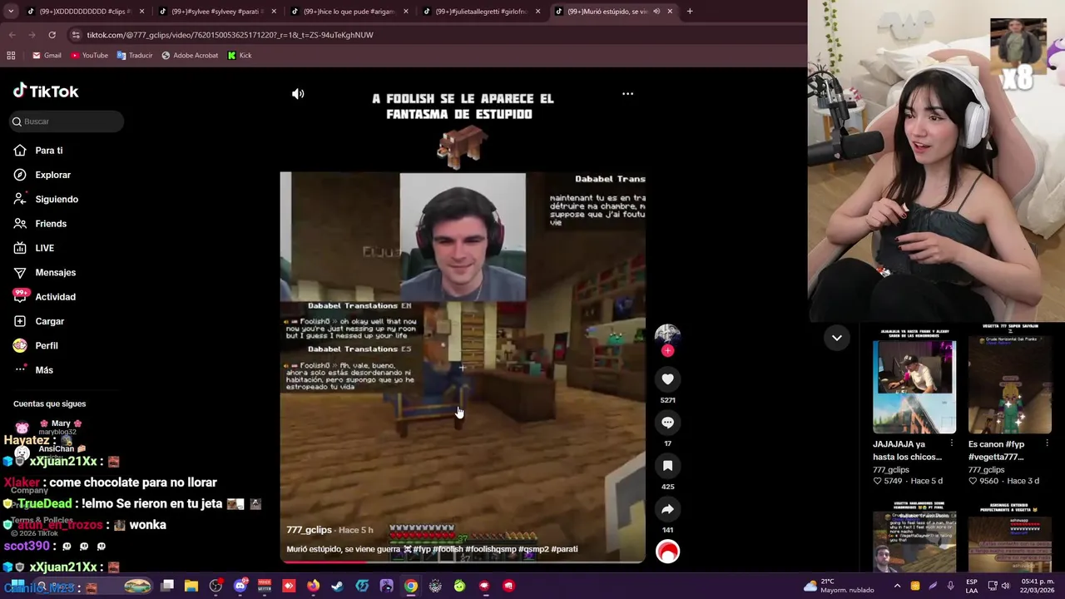Open the three-dot video options menu

tap(627, 94)
